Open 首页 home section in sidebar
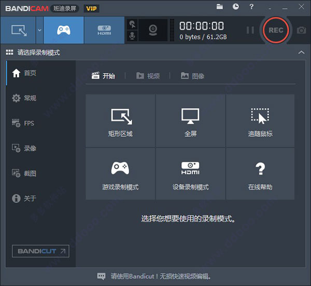 [x=41, y=73]
